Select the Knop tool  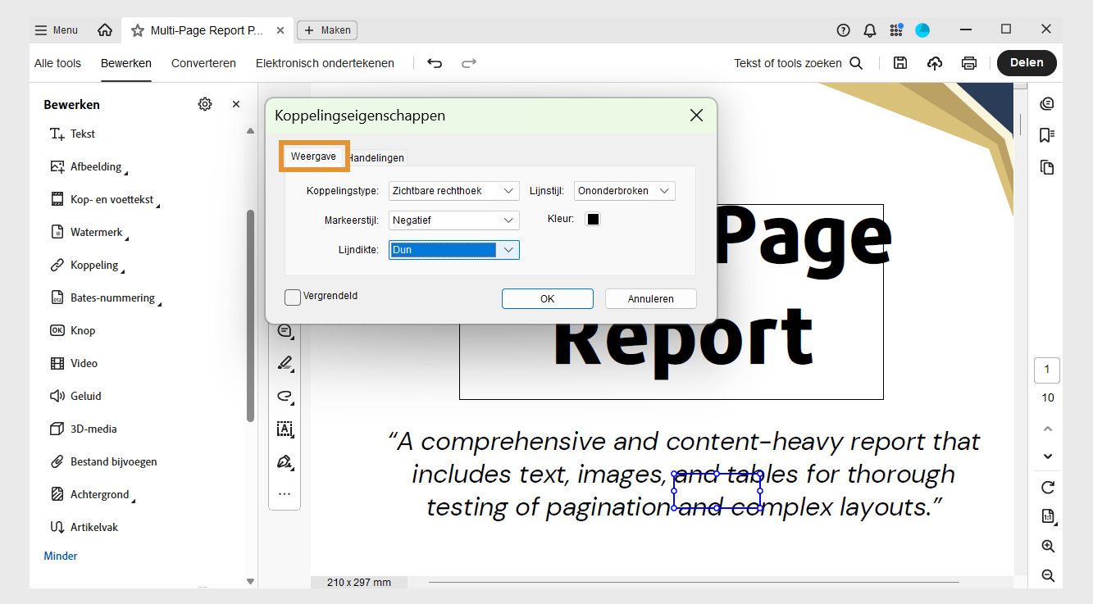click(73, 330)
